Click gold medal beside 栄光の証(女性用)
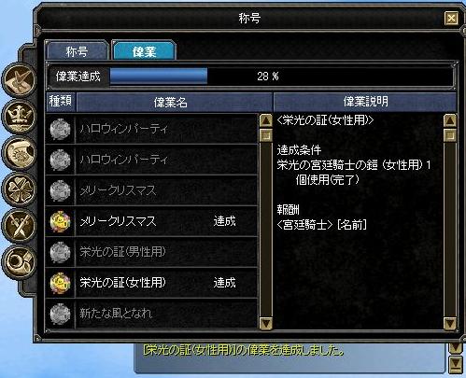The image size is (466, 378). 60,283
